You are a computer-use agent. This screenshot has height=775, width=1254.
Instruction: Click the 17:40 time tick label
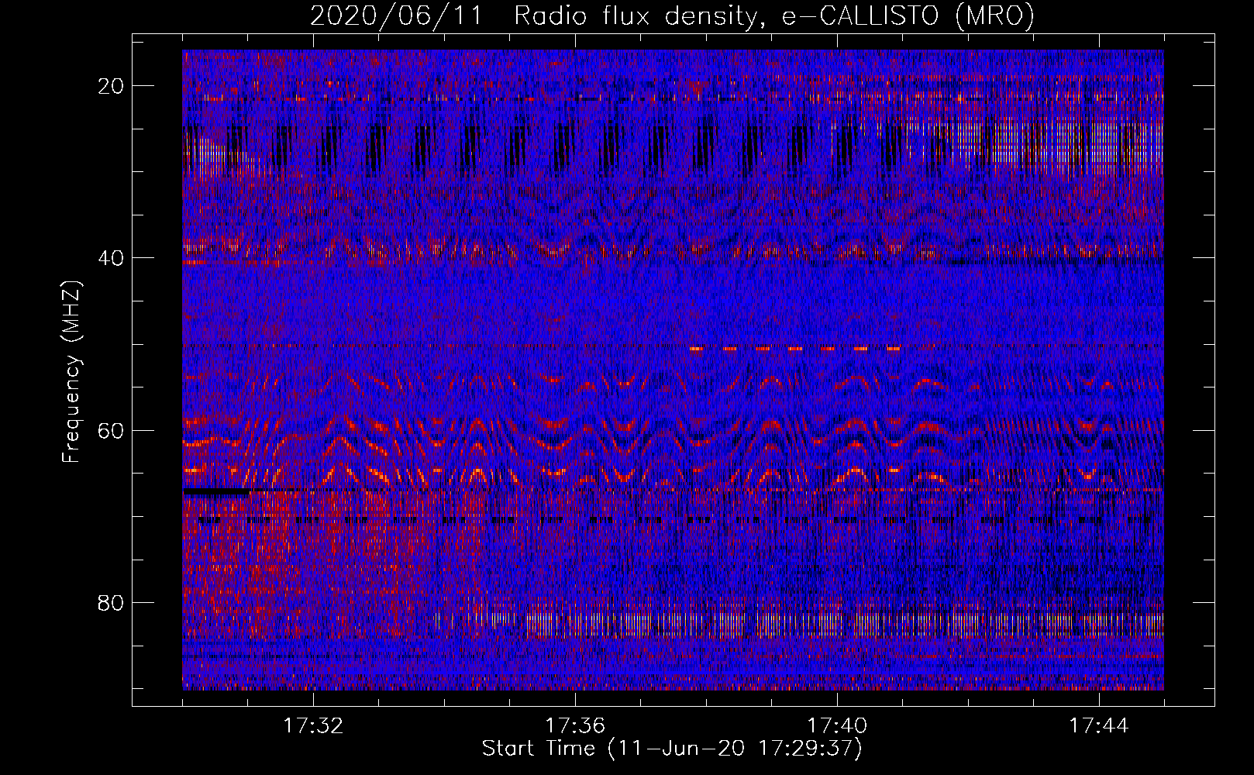(837, 726)
